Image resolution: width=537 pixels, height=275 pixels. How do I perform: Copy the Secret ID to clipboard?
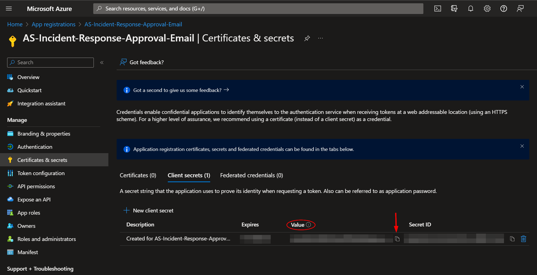[x=512, y=239]
